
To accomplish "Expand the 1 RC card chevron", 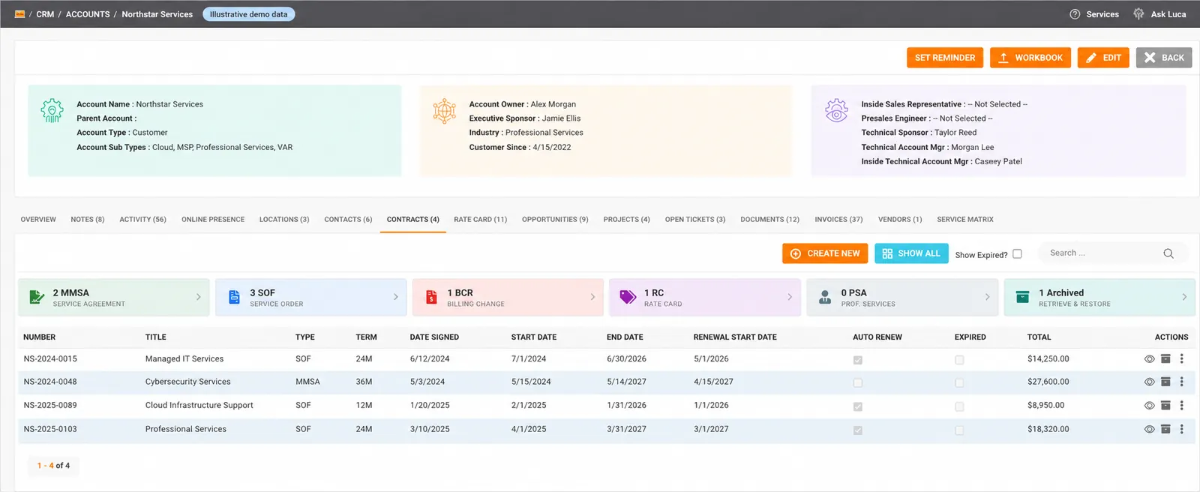I will [x=790, y=297].
